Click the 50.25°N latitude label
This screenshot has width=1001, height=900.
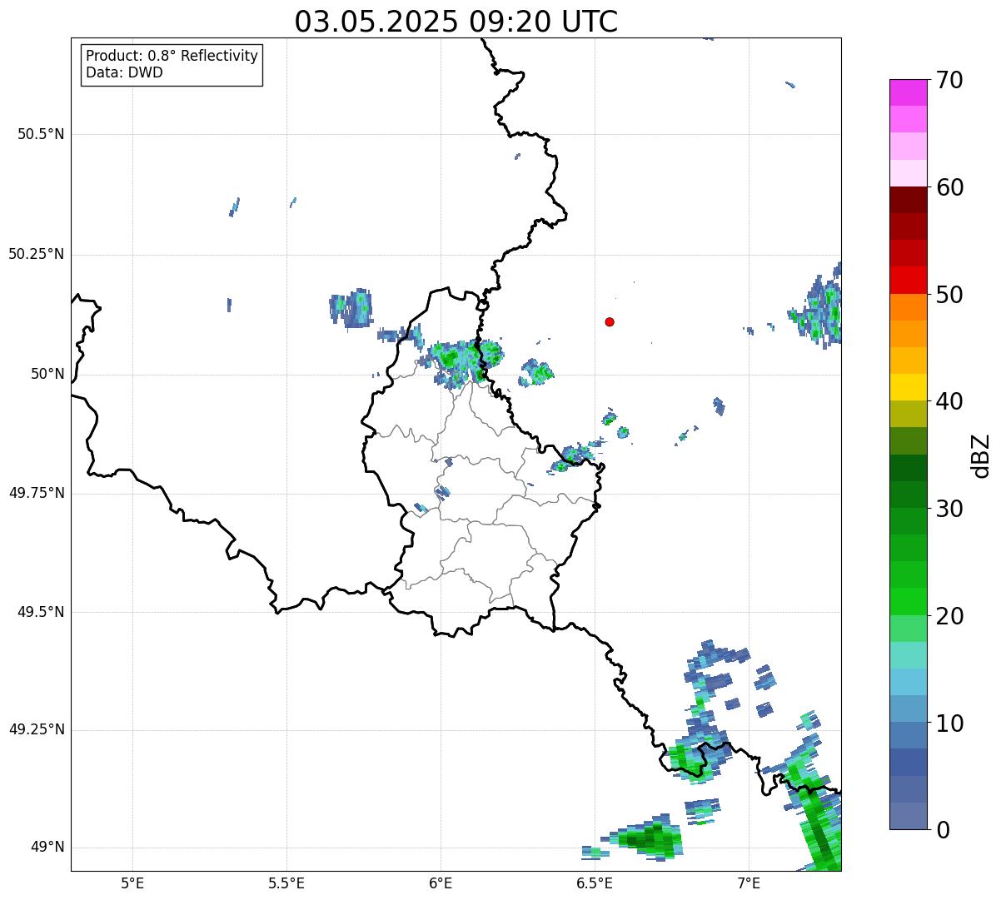pyautogui.click(x=37, y=254)
